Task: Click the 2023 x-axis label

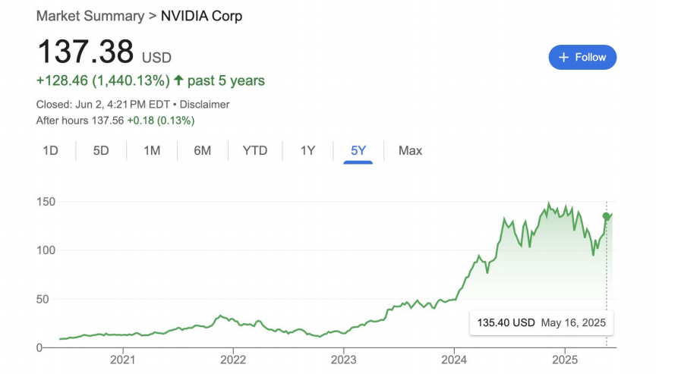Action: [343, 360]
